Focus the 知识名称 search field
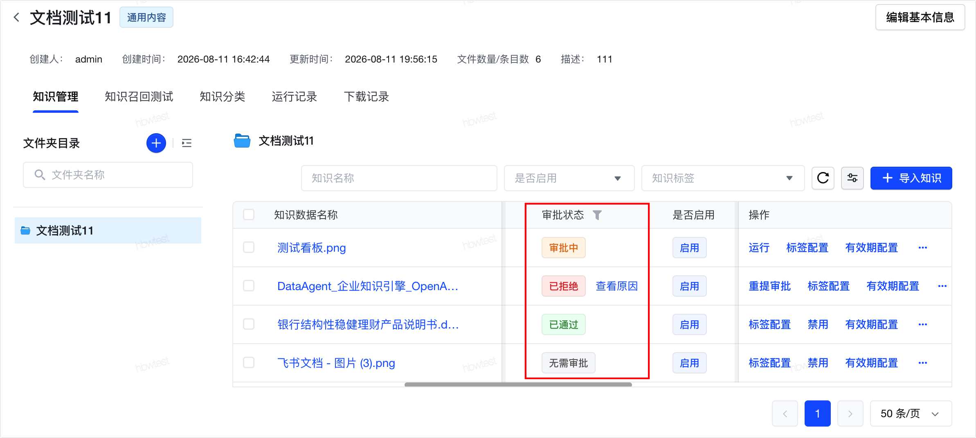This screenshot has height=438, width=976. 399,178
